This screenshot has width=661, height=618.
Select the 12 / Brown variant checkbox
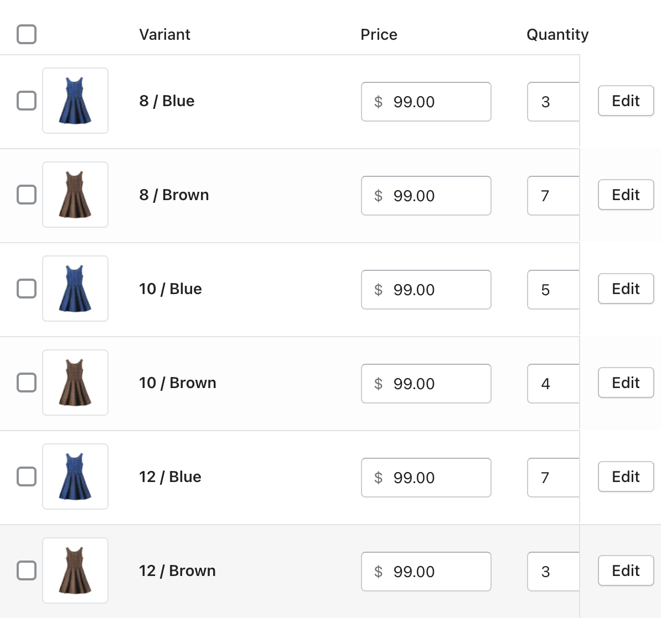tap(26, 570)
